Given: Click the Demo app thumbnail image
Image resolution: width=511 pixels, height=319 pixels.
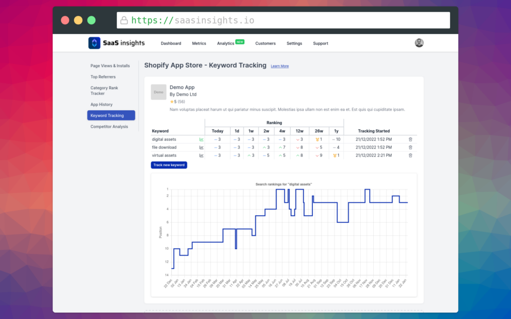Looking at the screenshot, I should click(159, 92).
